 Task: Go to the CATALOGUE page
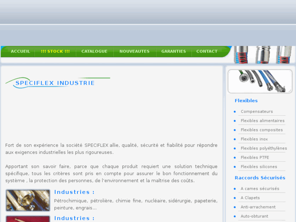94,51
